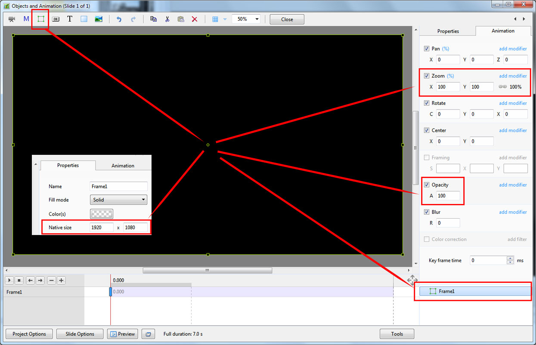
Task: Add keyframe with plus button
Action: click(62, 280)
